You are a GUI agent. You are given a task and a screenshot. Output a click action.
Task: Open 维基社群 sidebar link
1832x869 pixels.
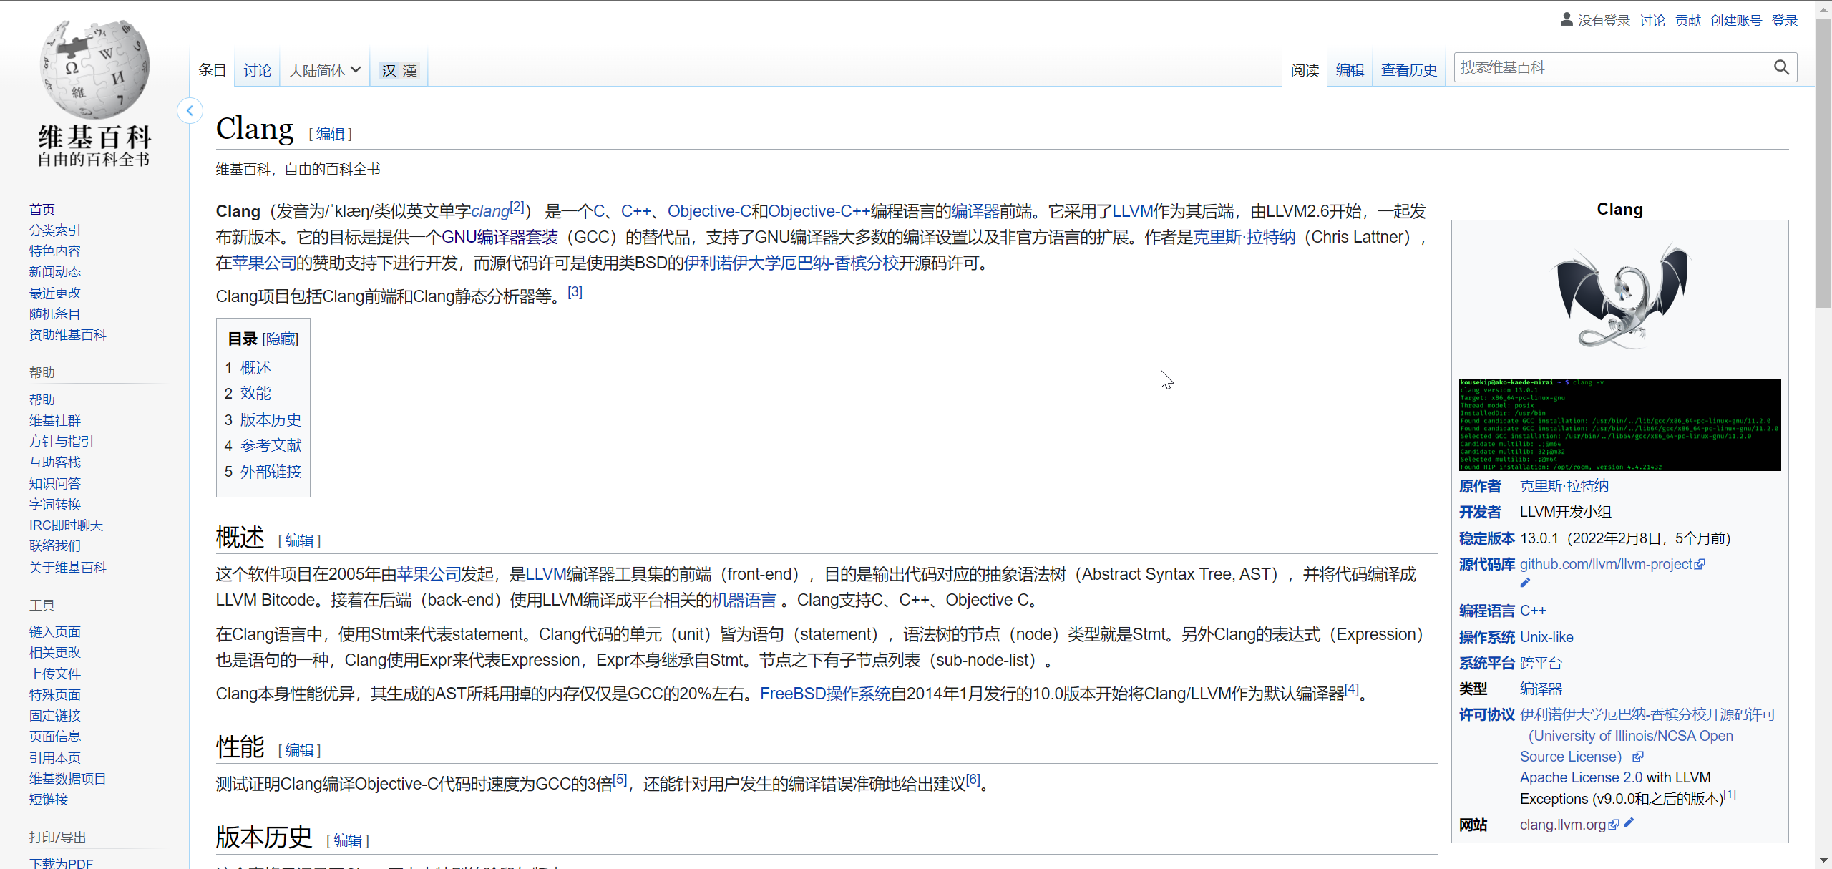(x=55, y=420)
